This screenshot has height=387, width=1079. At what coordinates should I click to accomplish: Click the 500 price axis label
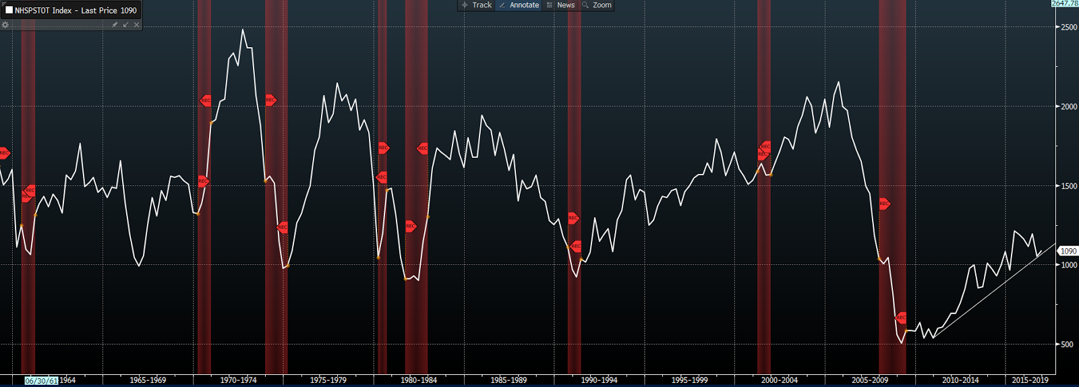(x=1067, y=345)
